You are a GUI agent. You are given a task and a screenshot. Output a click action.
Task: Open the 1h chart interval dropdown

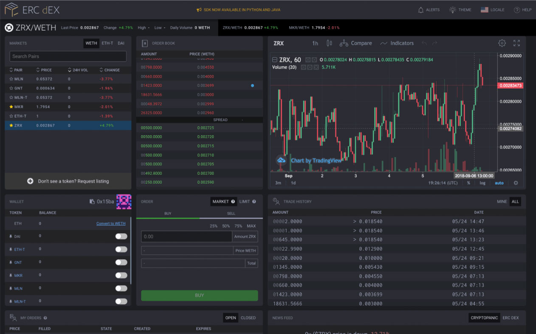tap(315, 43)
